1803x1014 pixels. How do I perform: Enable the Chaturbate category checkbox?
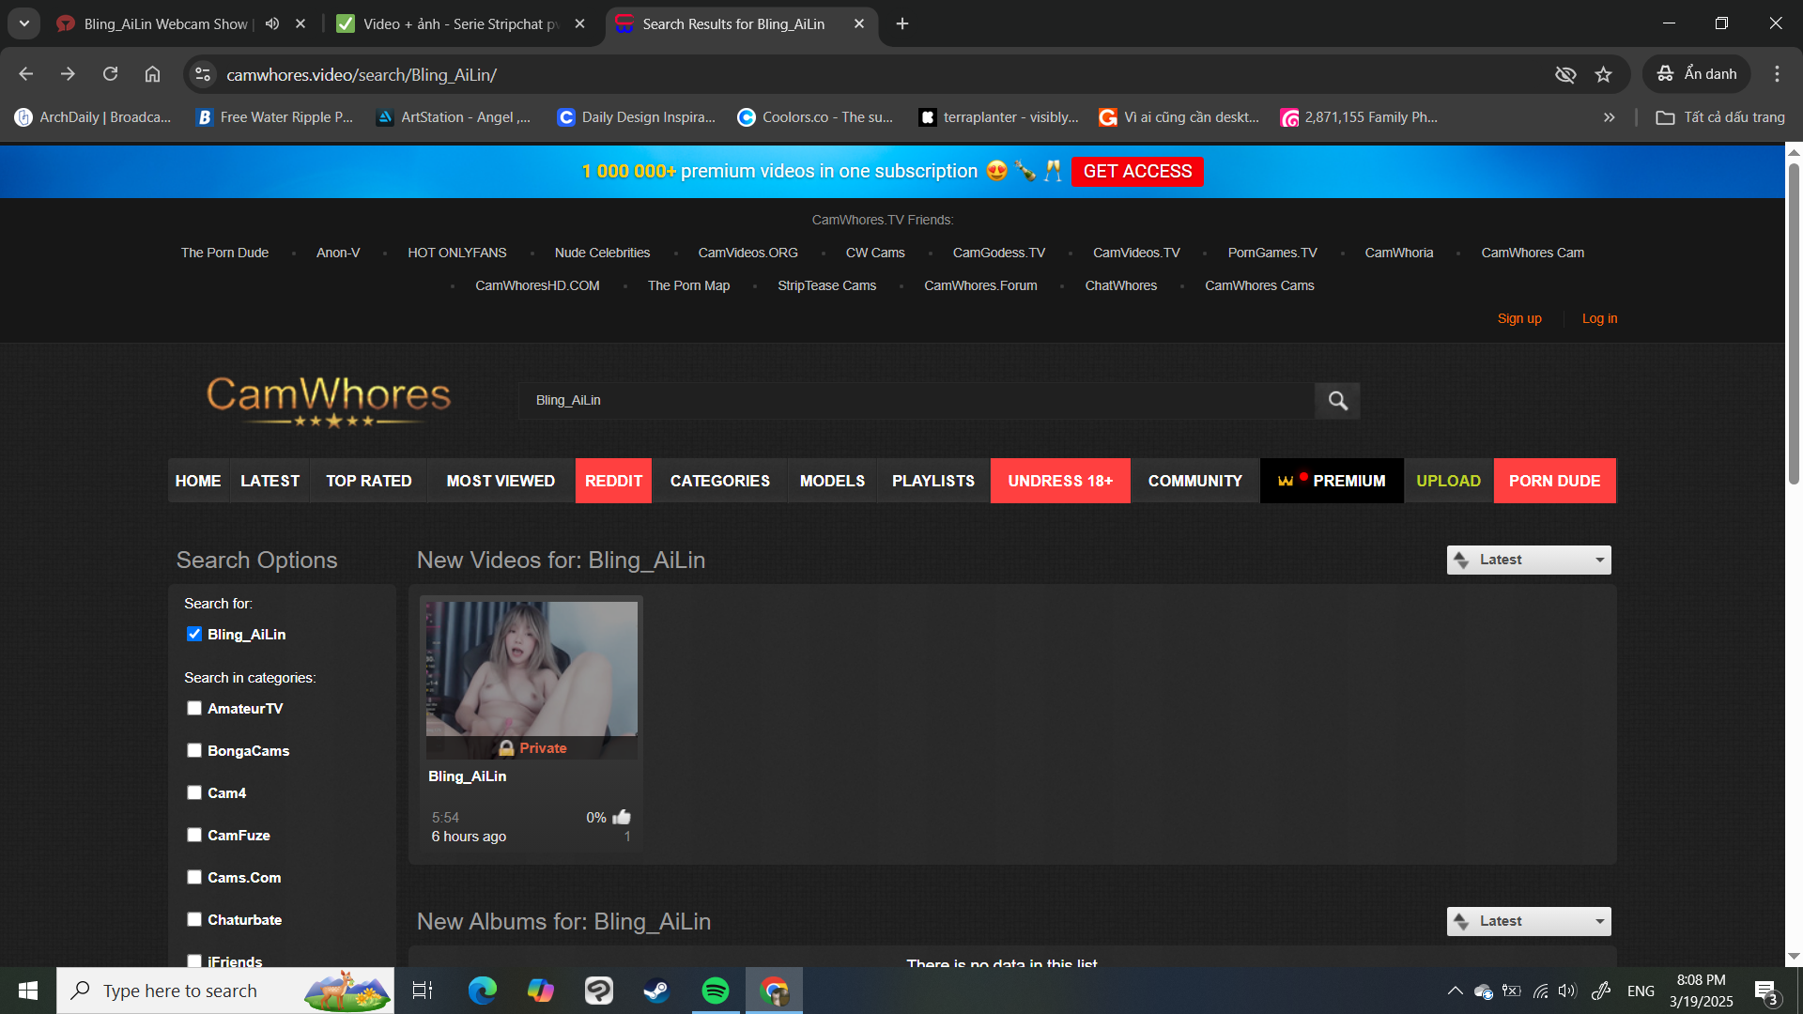194,919
